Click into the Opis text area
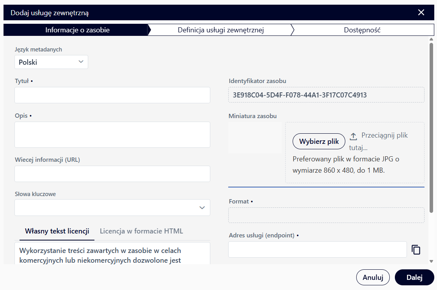Image resolution: width=437 pixels, height=290 pixels. pyautogui.click(x=112, y=134)
